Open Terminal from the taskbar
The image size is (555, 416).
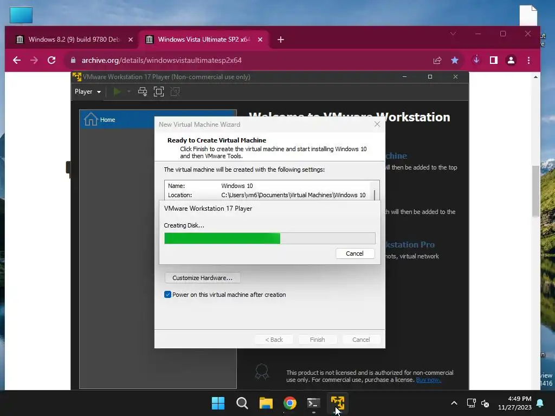[314, 403]
